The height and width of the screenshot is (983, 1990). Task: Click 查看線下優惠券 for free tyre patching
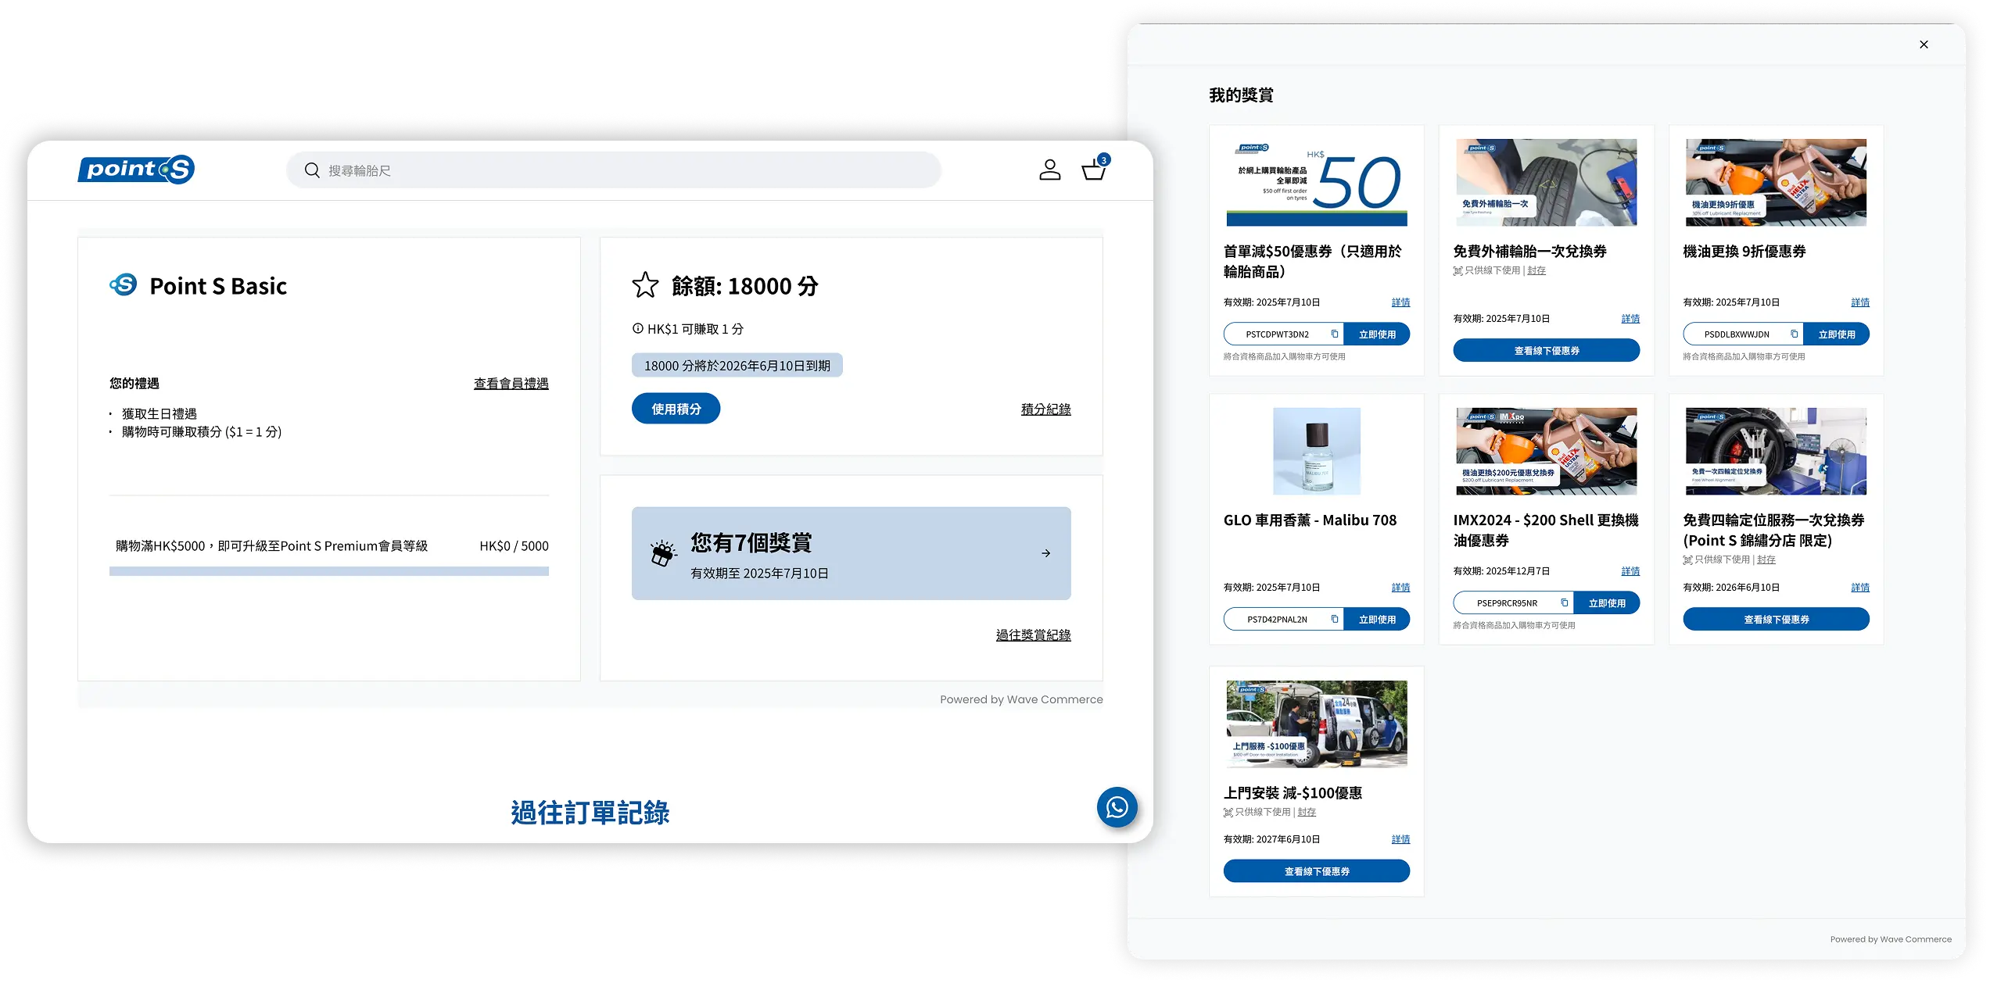[1546, 351]
